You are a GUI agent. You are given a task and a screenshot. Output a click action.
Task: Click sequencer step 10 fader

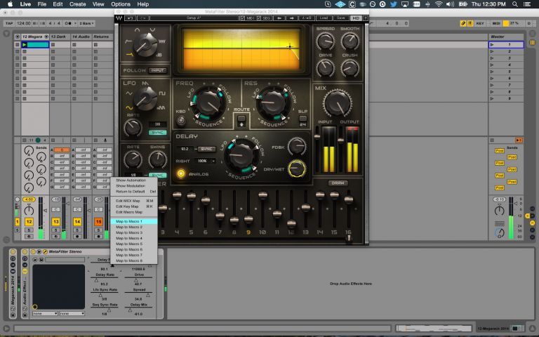coord(262,195)
